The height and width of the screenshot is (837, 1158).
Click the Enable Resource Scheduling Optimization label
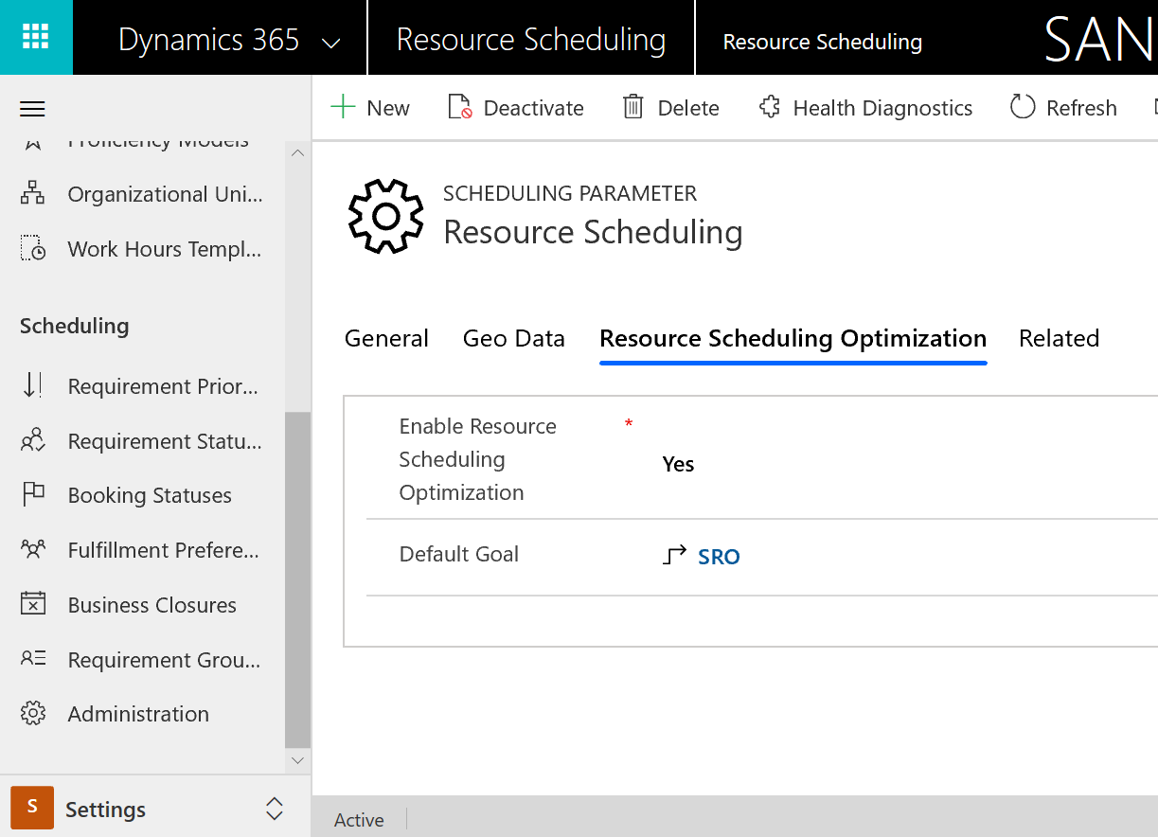pos(478,459)
